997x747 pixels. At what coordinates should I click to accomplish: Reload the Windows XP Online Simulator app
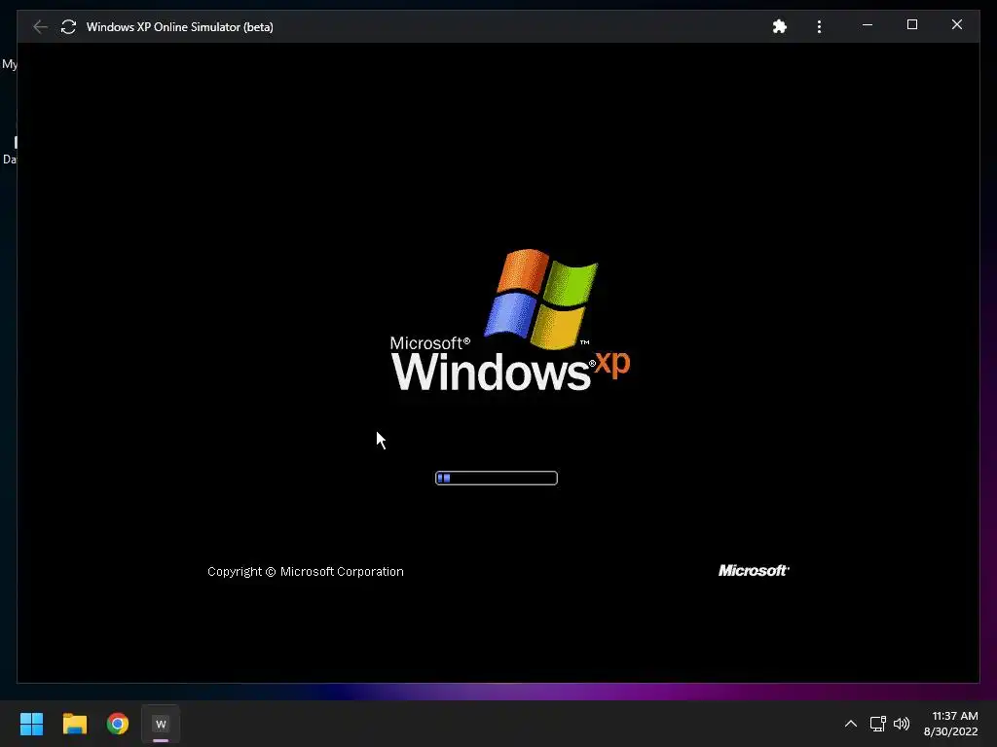tap(69, 26)
